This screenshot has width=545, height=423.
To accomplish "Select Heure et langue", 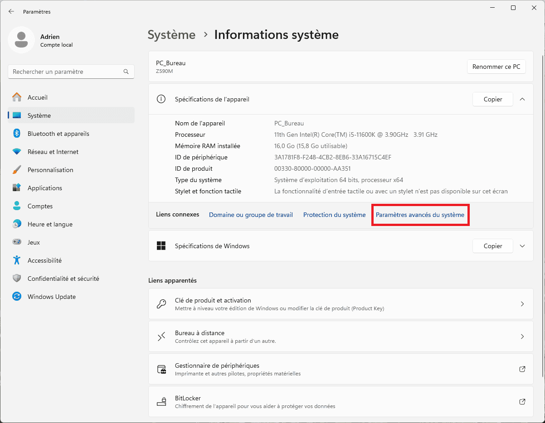I will tap(71, 224).
